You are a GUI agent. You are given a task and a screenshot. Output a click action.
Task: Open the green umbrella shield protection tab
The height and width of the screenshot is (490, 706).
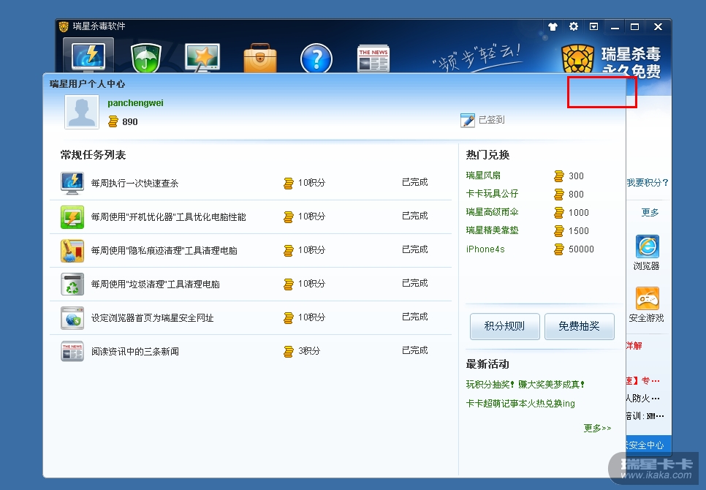tap(146, 58)
